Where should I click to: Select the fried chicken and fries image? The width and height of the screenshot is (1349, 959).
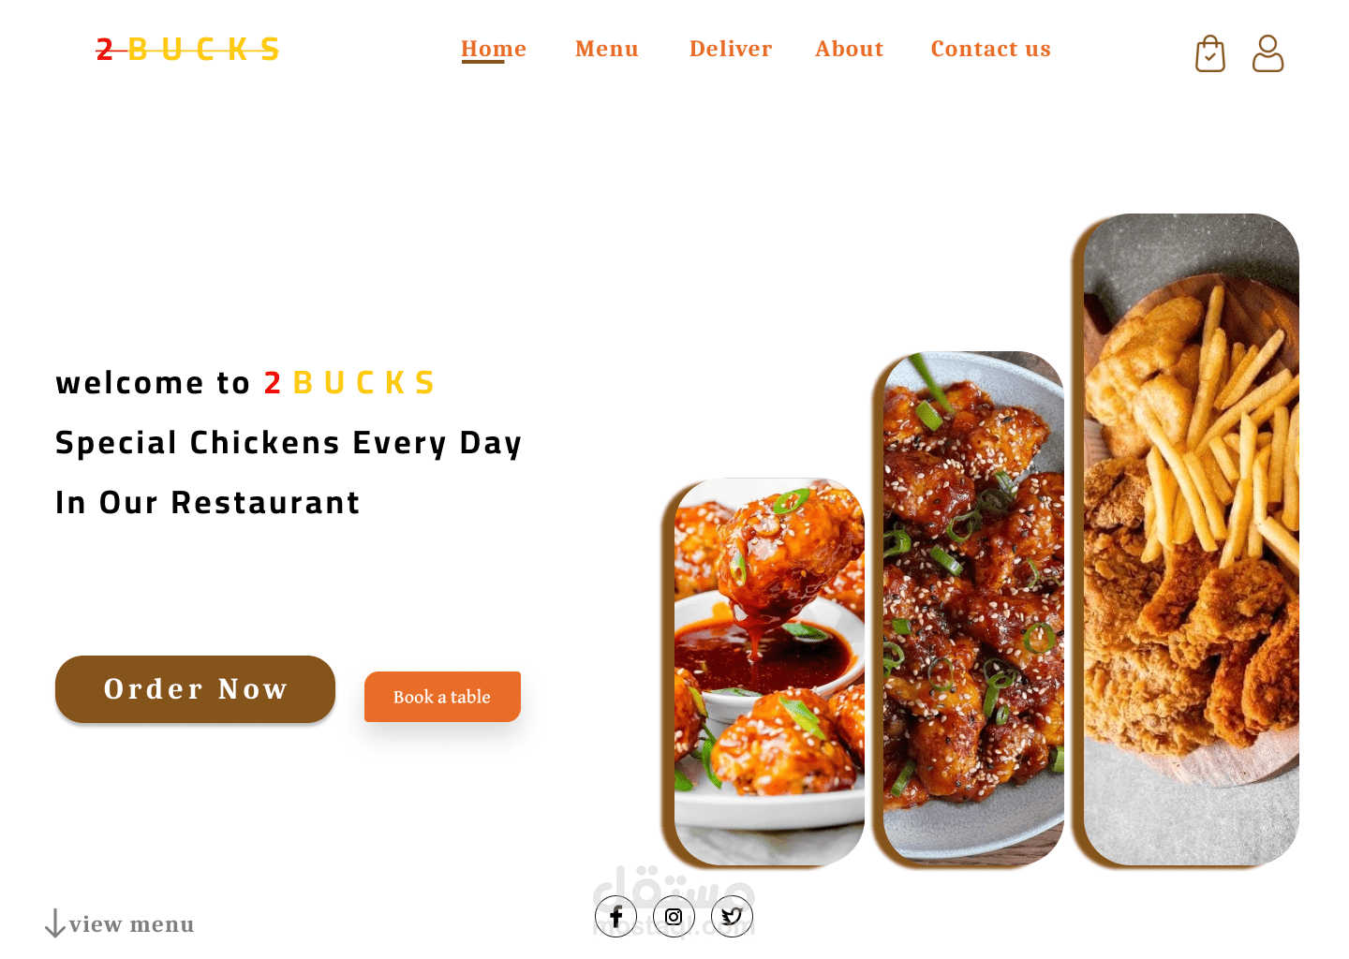[1192, 539]
